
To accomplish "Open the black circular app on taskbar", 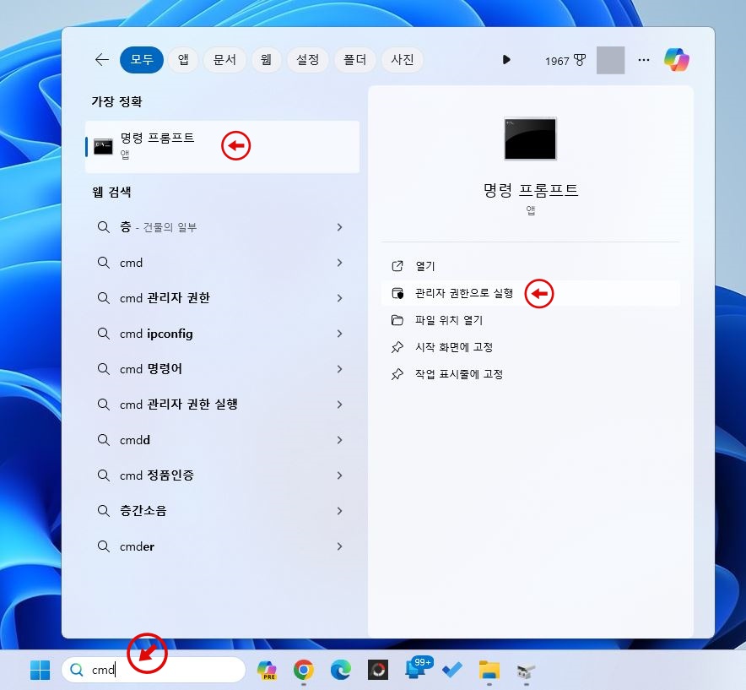I will point(378,670).
